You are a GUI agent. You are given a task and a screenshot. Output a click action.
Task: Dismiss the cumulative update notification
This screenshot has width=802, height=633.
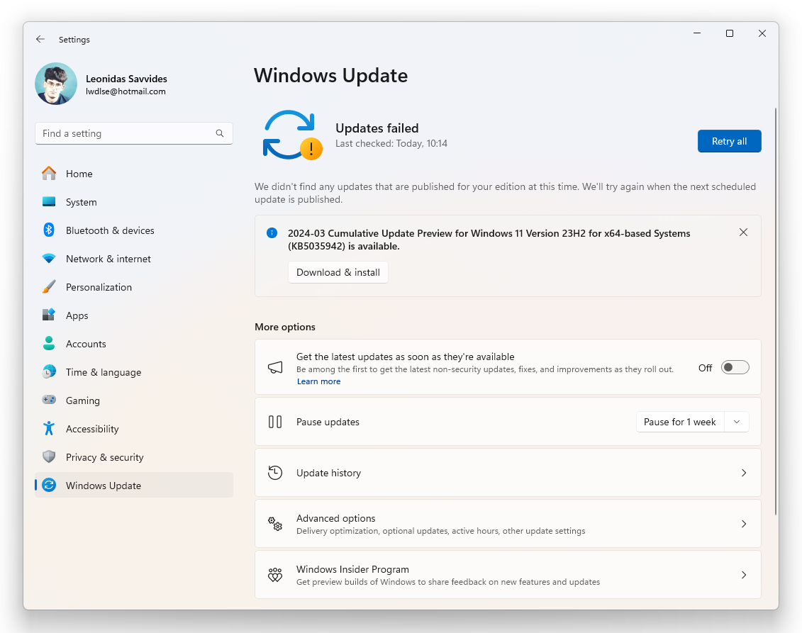[x=743, y=233]
